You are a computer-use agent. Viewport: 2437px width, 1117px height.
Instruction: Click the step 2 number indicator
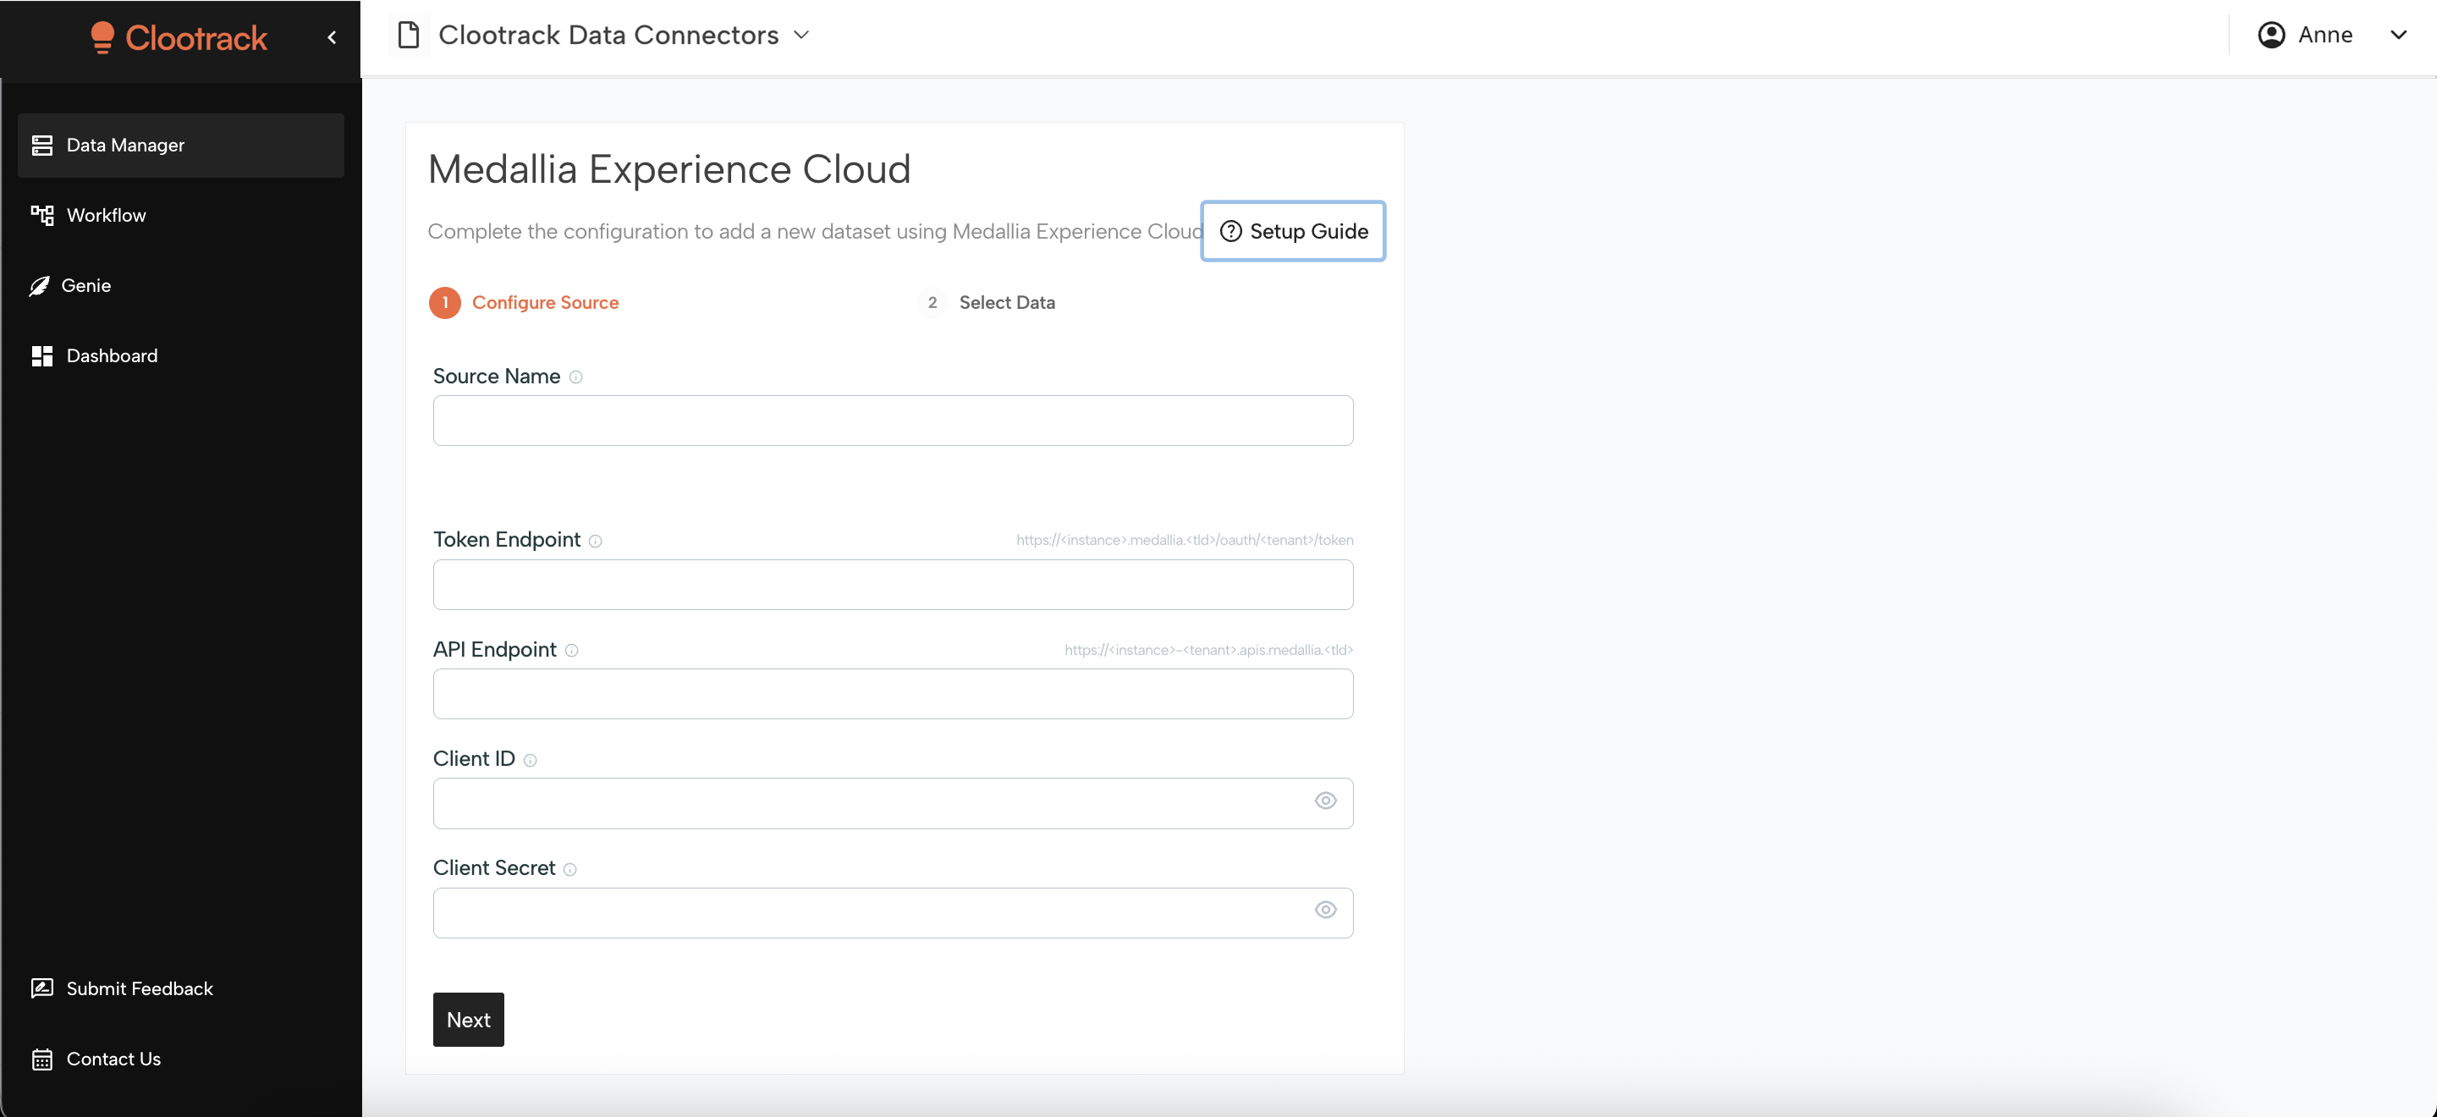932,303
